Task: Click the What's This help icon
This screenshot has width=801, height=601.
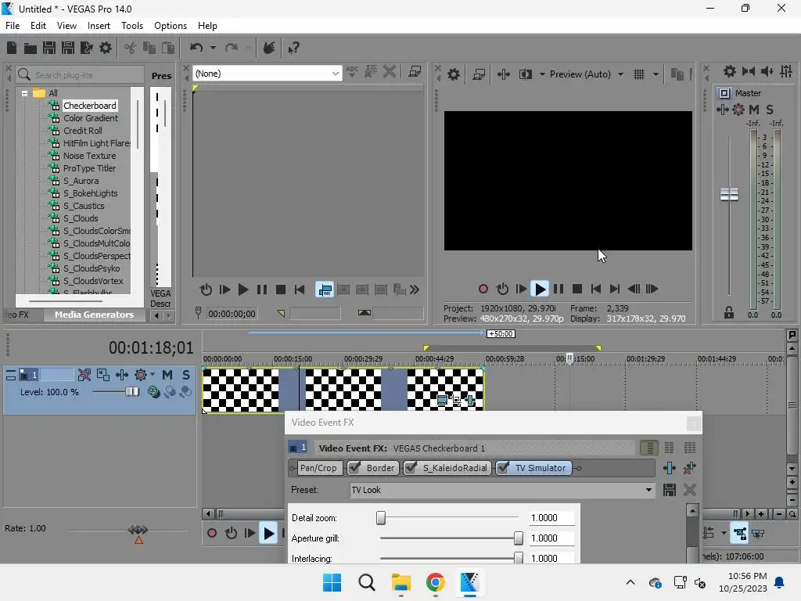Action: [x=294, y=48]
